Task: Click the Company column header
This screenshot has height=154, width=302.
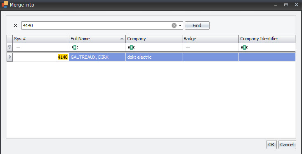Action: coord(154,39)
